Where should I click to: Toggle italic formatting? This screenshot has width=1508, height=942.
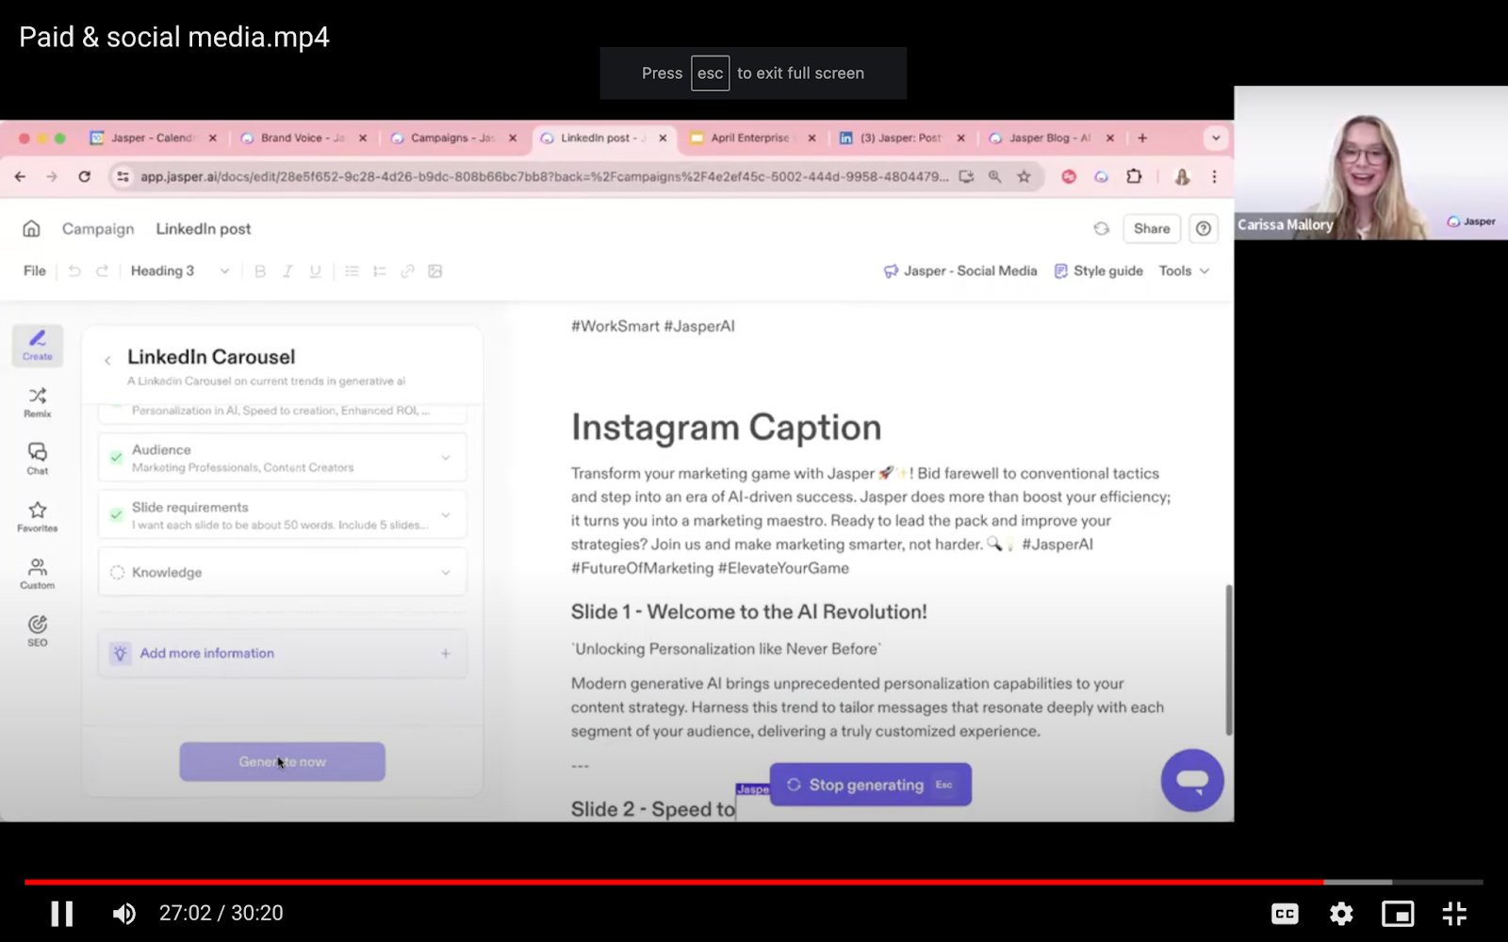pos(287,270)
